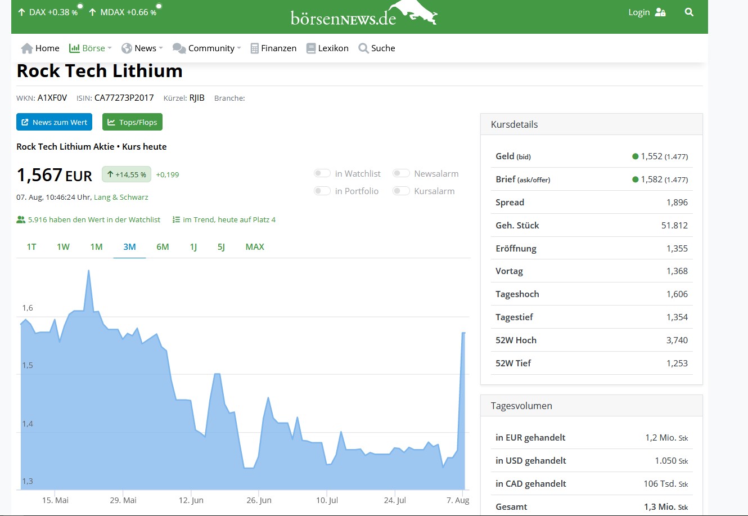Toggle the 'in Portfolio' switch

pyautogui.click(x=322, y=191)
